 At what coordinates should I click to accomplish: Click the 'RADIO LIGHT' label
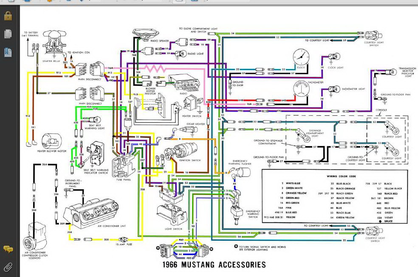pos(195,53)
